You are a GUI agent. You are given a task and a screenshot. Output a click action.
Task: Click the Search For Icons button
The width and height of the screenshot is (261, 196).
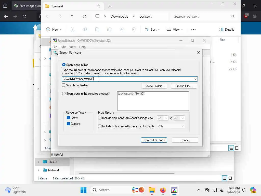tap(154, 140)
